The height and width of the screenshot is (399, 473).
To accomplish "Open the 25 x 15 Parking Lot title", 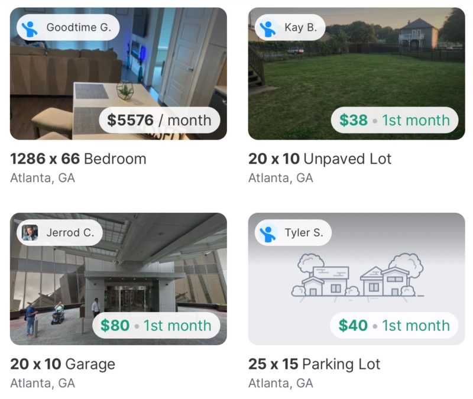I will [x=315, y=364].
